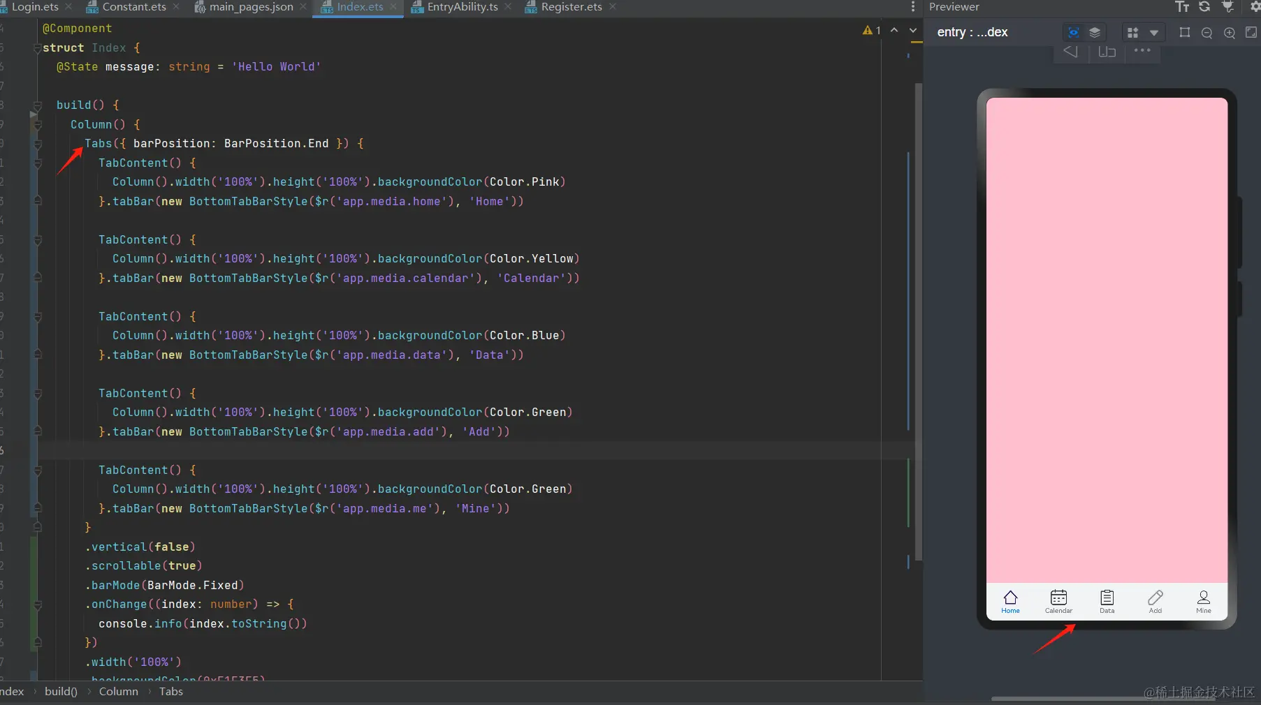Zoom out the preview

tap(1207, 33)
